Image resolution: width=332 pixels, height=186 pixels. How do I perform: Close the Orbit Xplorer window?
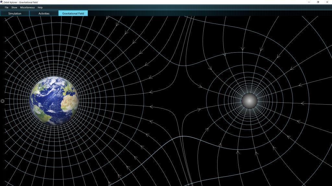tap(327, 2)
